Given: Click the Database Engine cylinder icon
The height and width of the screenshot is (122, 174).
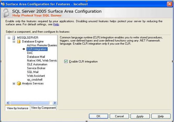Looking at the screenshot, I should [x=19, y=41].
